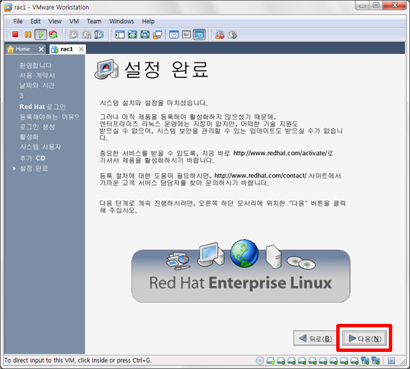Click Red Hat 로그인 sidebar entry
410x369 pixels.
tap(42, 107)
